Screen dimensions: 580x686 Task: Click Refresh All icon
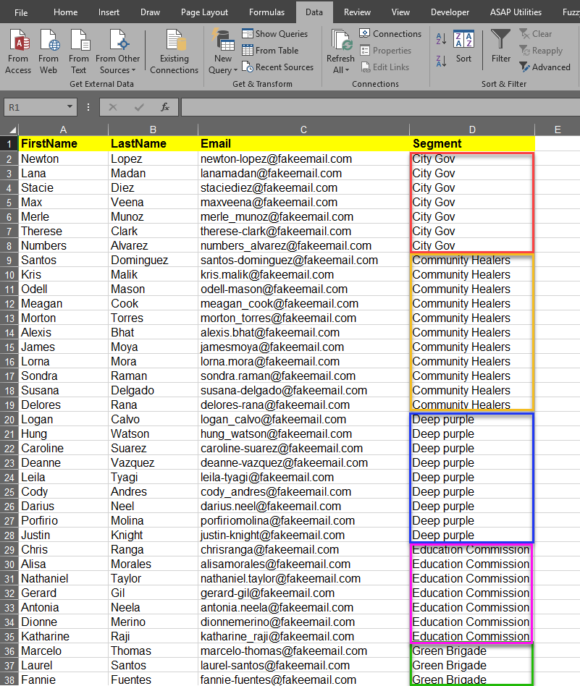point(340,41)
